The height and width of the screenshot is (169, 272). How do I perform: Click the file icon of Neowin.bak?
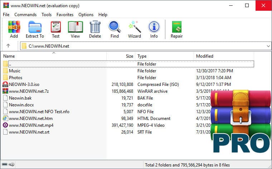tap(5, 98)
